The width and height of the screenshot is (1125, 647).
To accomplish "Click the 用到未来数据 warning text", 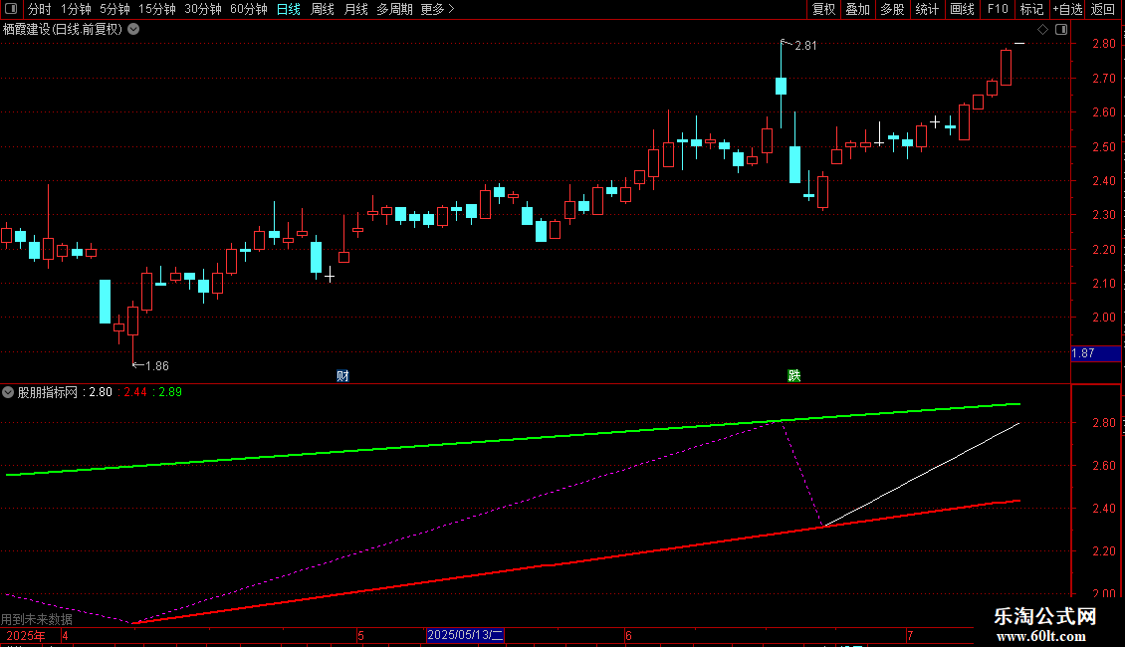I will click(x=37, y=619).
